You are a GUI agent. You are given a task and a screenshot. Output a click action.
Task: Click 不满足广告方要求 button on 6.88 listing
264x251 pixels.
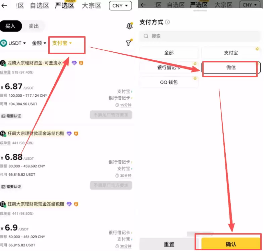[x=111, y=185]
